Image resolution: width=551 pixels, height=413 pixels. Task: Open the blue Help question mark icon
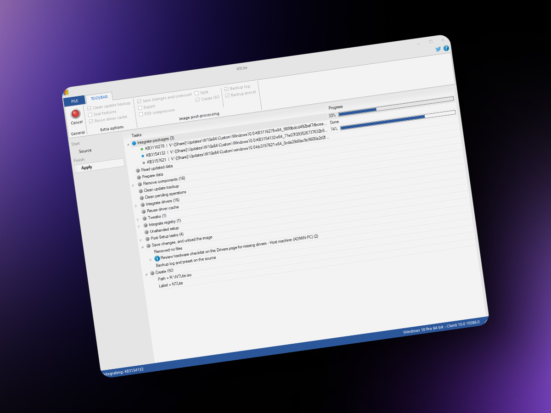446,48
